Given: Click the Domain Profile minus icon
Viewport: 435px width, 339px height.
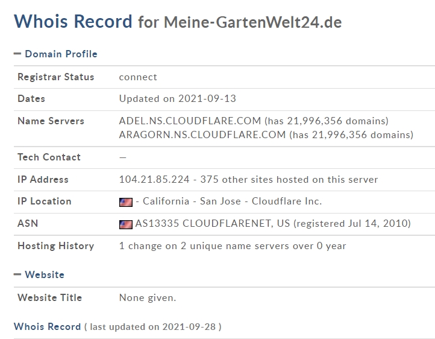Looking at the screenshot, I should coord(17,54).
